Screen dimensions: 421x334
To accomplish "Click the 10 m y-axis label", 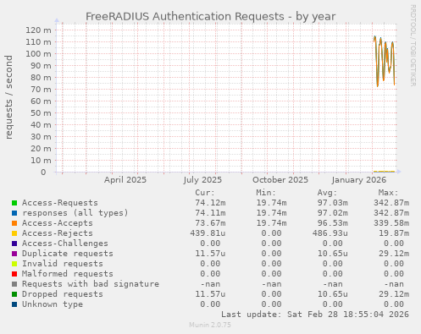I will click(x=41, y=160).
